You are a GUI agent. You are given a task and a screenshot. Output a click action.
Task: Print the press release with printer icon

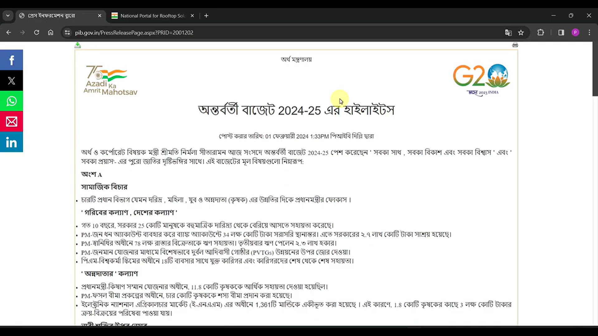515,45
